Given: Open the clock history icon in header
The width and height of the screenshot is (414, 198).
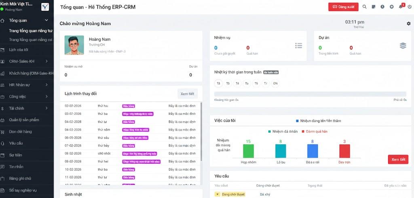Looking at the screenshot, I should tap(382, 7).
